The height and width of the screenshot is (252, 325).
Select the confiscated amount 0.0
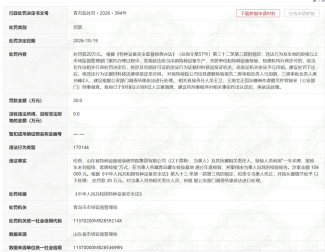(76, 114)
